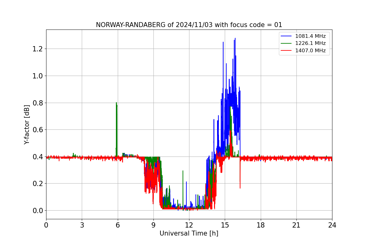Click x-axis tick label 12
The image size is (369, 246).
[189, 225]
